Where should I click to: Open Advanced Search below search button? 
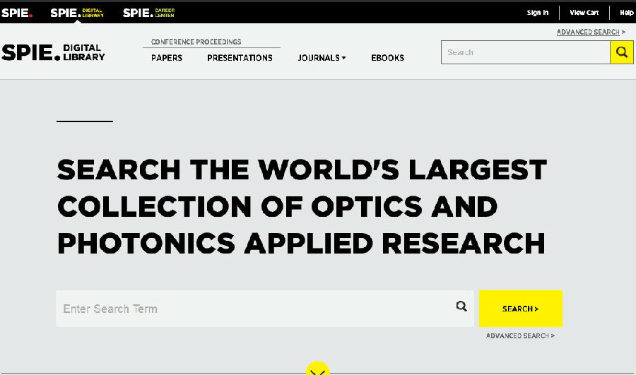coord(520,336)
